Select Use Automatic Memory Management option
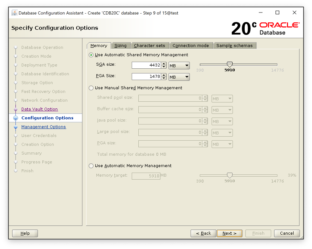The width and height of the screenshot is (312, 249). 91,166
